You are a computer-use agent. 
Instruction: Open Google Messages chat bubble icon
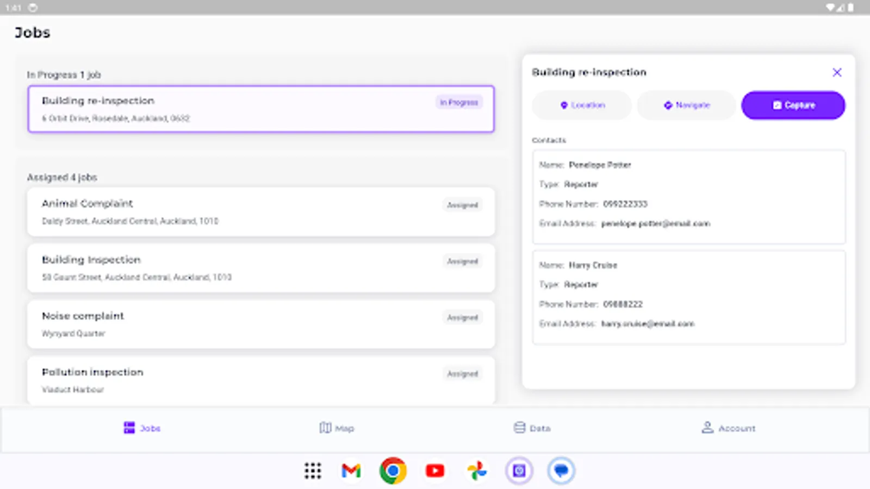(x=561, y=471)
